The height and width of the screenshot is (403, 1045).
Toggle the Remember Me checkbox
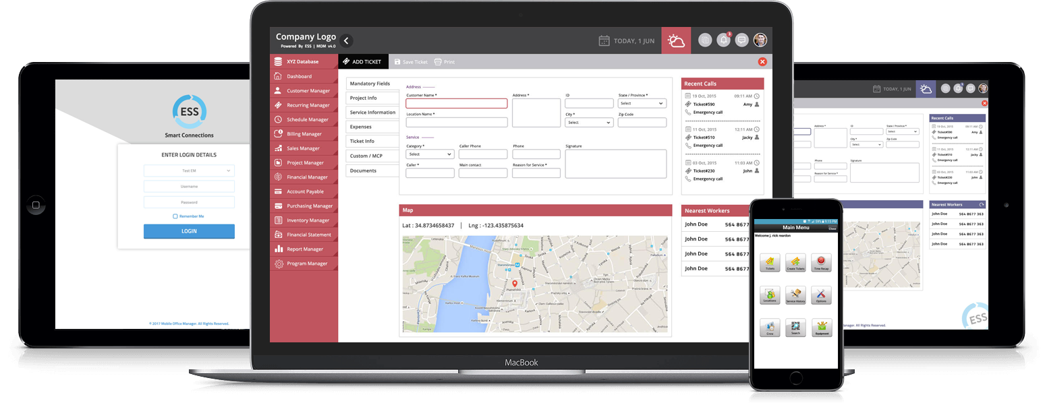click(x=175, y=216)
